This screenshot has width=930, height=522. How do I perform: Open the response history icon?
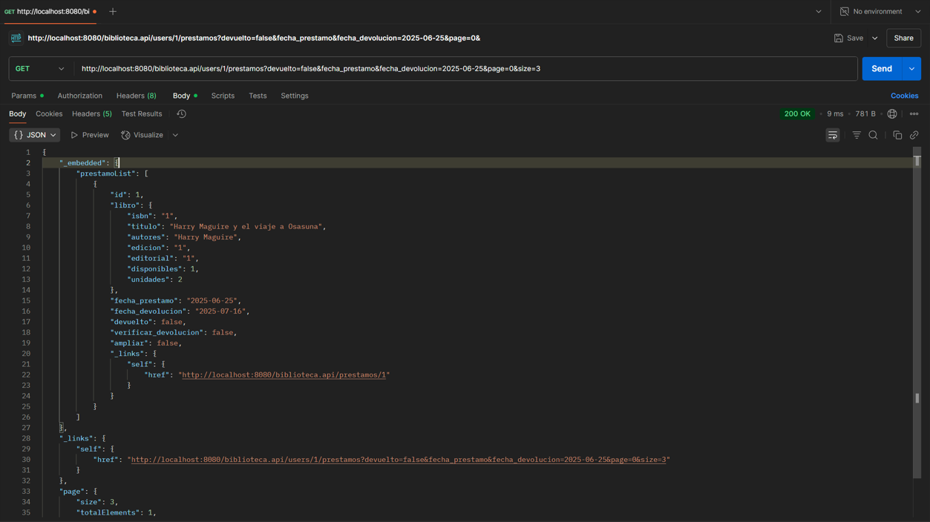(x=181, y=114)
